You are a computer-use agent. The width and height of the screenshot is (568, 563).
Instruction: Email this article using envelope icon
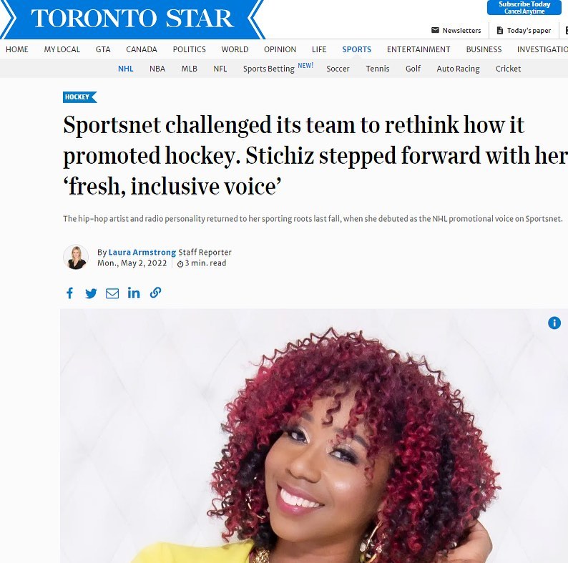pos(112,293)
